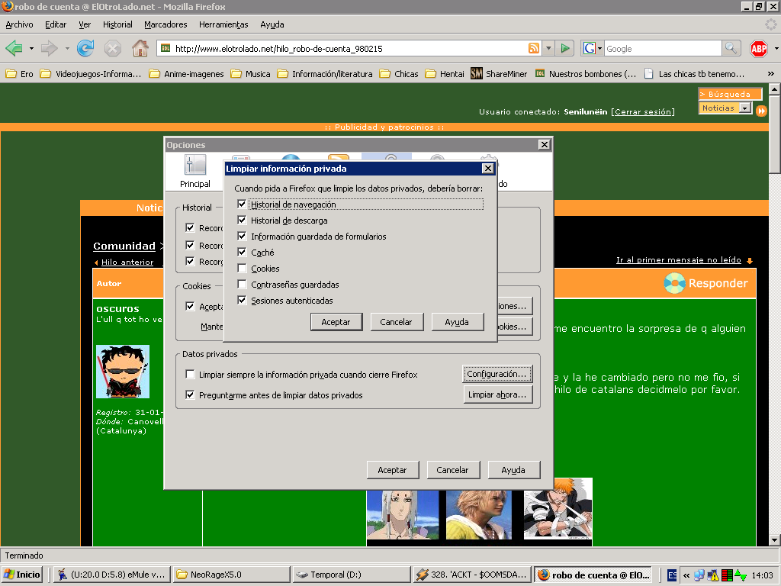The width and height of the screenshot is (781, 586).
Task: Switch to eMule taskbar window
Action: (x=111, y=575)
